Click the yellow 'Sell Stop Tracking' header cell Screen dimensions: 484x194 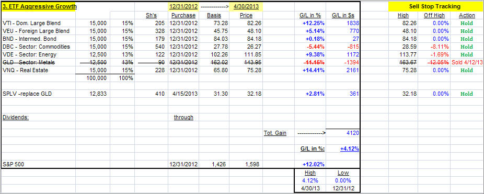click(435, 6)
